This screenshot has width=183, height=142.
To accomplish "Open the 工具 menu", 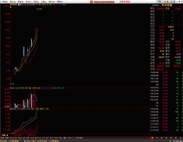I will coord(43,2).
